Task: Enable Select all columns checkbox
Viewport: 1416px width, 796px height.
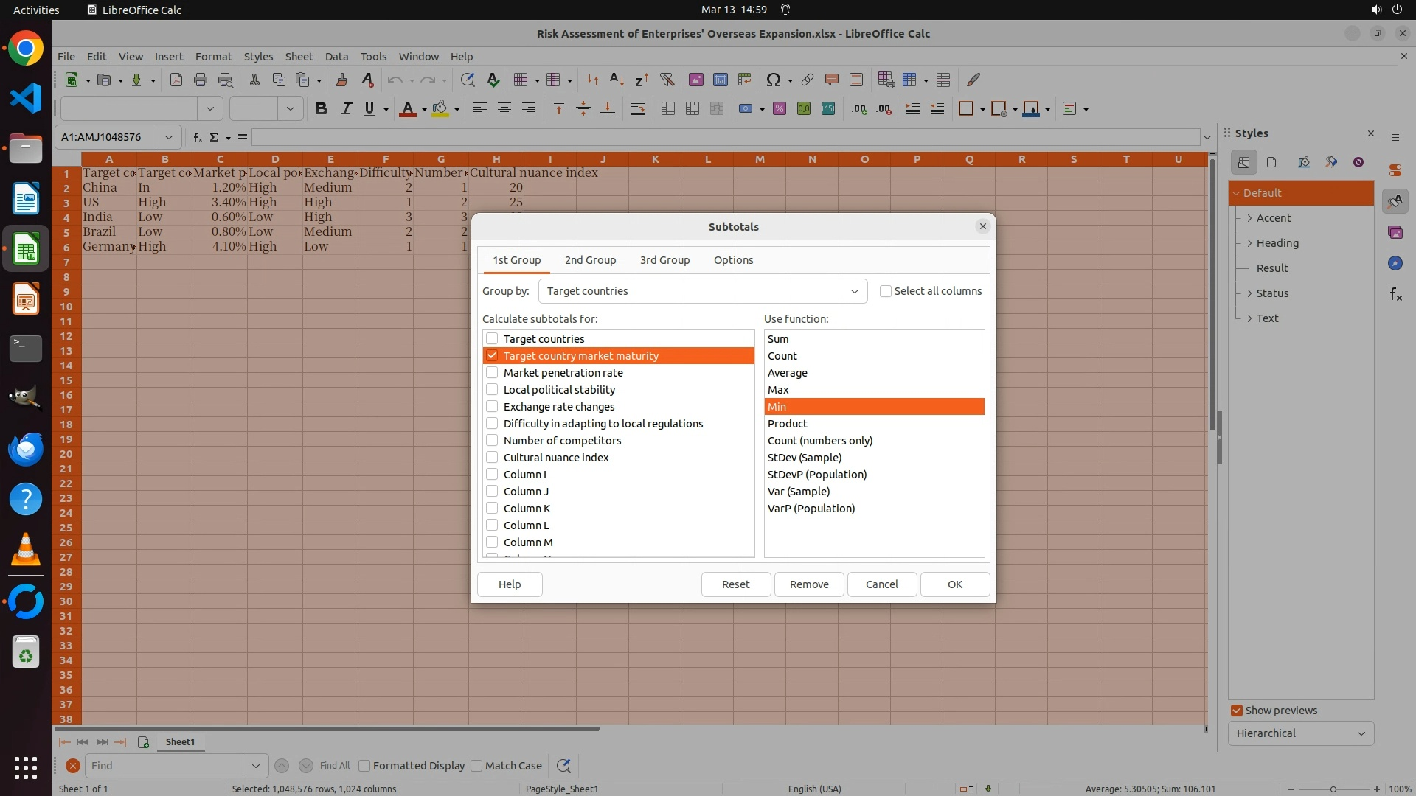Action: point(886,291)
